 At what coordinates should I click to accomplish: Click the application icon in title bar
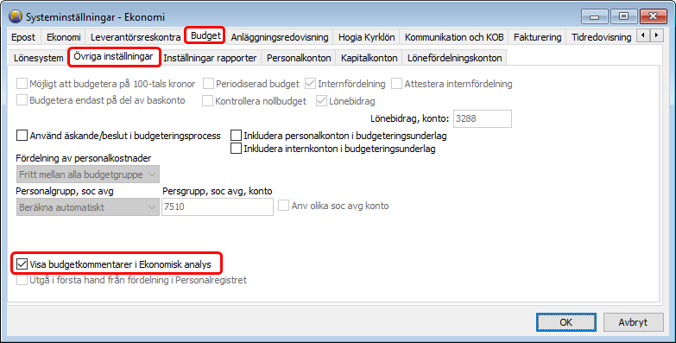click(16, 16)
